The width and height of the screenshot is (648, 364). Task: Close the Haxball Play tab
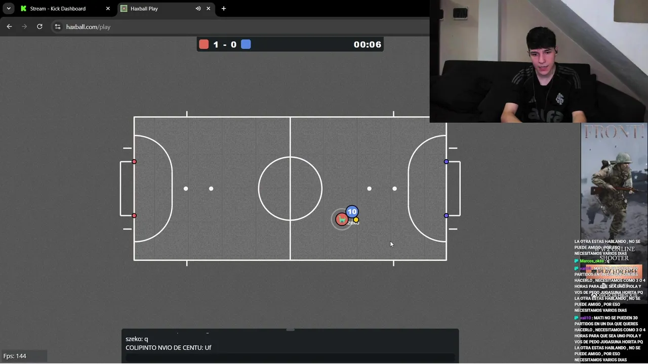(x=208, y=9)
